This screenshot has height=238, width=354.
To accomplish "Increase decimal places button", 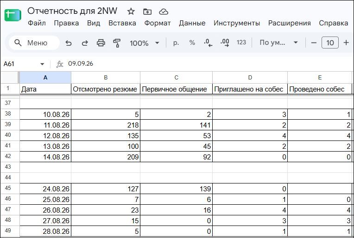I will point(225,43).
